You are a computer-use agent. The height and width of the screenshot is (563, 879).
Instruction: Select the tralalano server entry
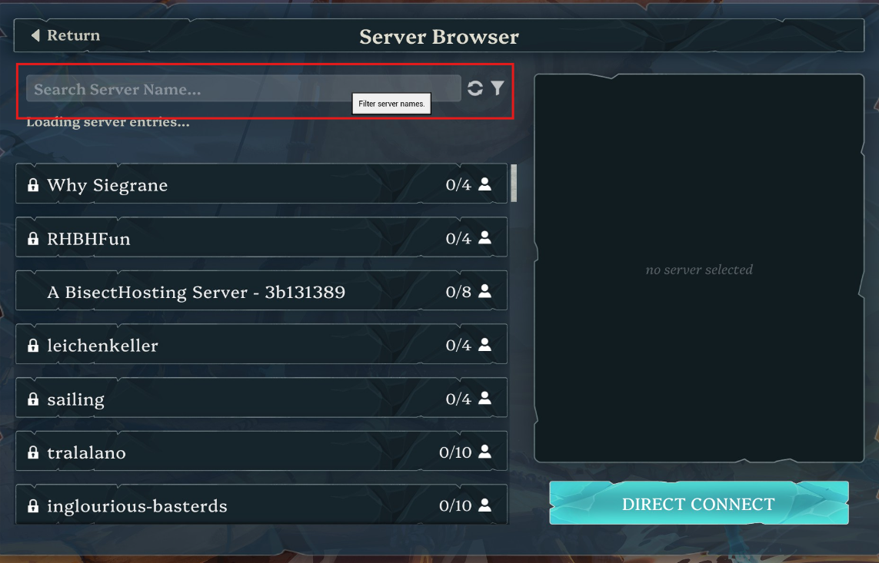[x=261, y=451]
